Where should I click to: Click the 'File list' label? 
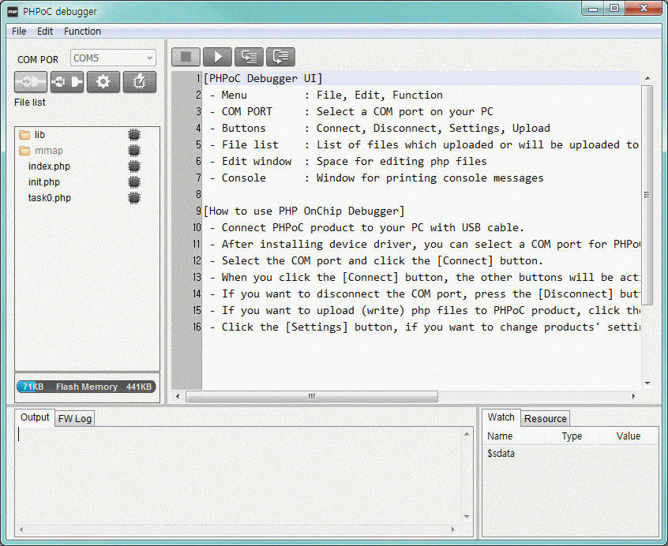[x=30, y=102]
